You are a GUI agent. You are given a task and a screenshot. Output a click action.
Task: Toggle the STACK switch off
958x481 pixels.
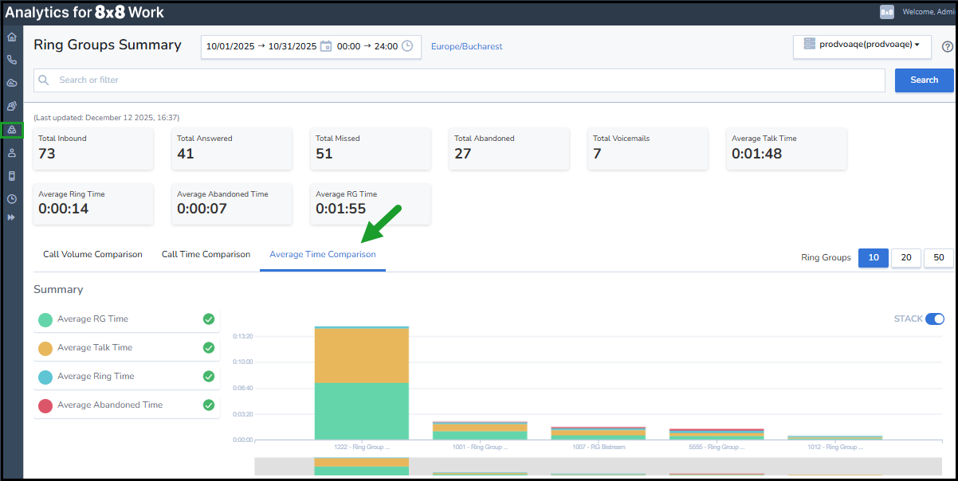[x=934, y=319]
